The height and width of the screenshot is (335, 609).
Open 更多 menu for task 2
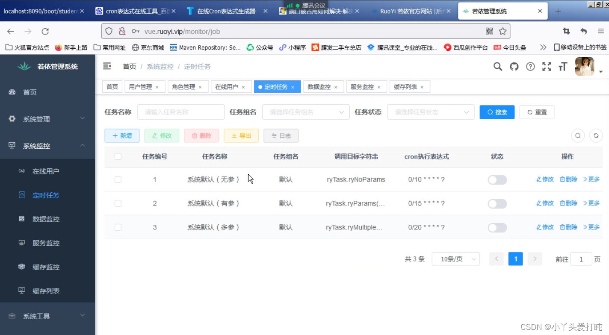click(x=591, y=203)
